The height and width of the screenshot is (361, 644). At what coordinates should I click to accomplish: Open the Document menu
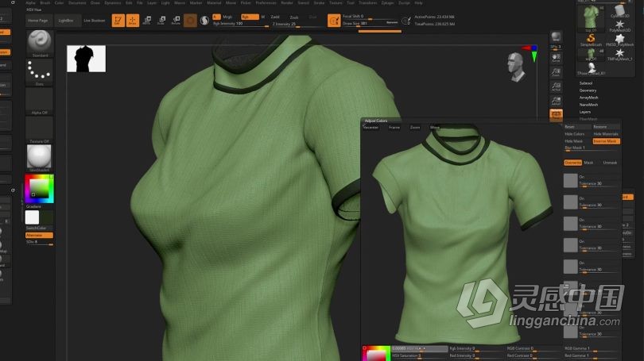tap(77, 3)
